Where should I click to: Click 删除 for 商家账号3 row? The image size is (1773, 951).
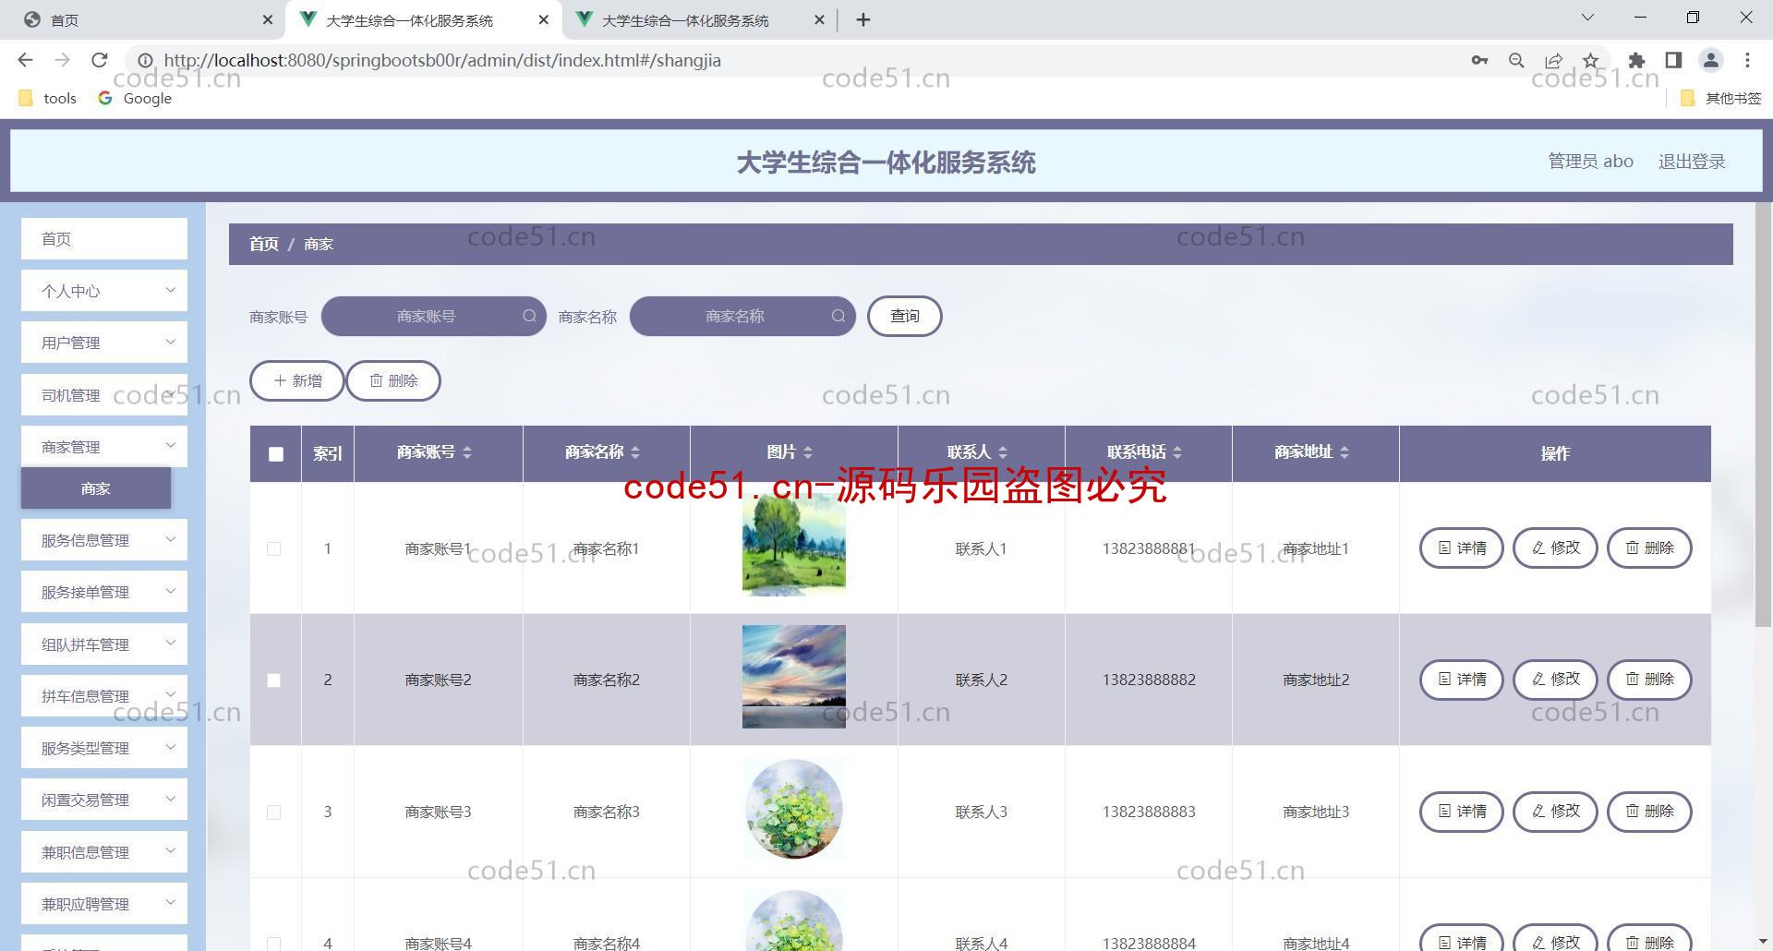tap(1649, 811)
